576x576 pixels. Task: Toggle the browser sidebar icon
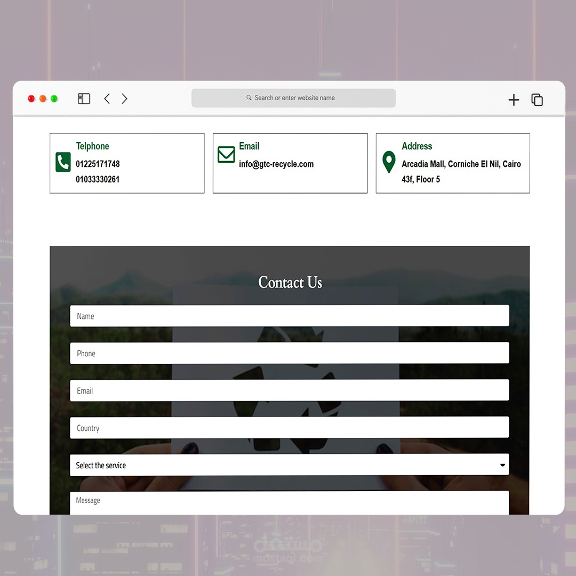click(84, 99)
